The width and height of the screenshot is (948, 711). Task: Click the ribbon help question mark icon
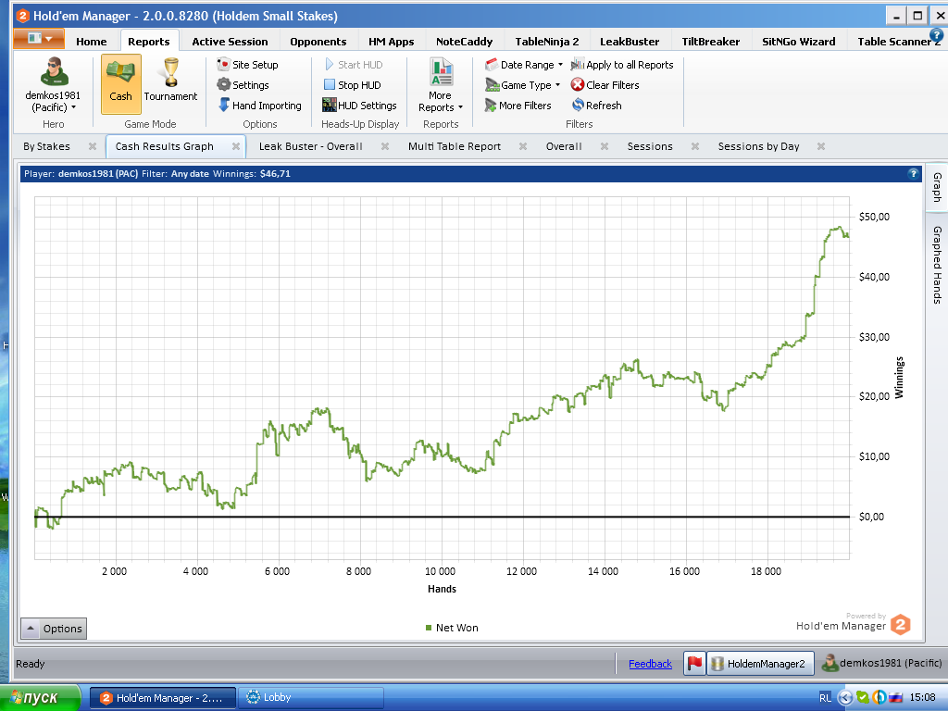click(x=936, y=36)
